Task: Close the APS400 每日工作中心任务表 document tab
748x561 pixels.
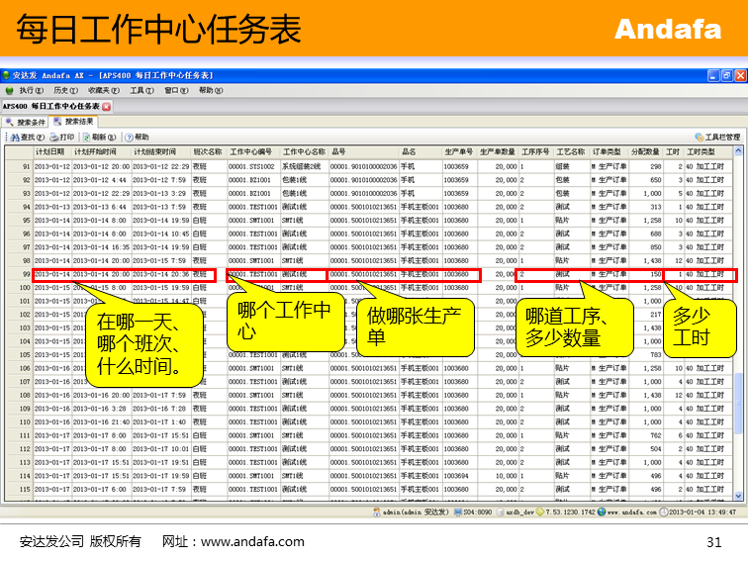Action: pyautogui.click(x=107, y=106)
